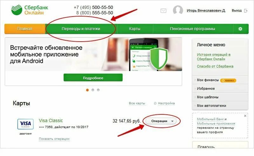Click the Android app banner image
Screen dimensions: 254x156
(x=93, y=54)
